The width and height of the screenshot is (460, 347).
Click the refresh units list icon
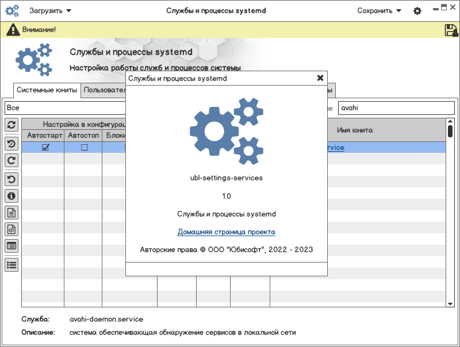point(11,125)
